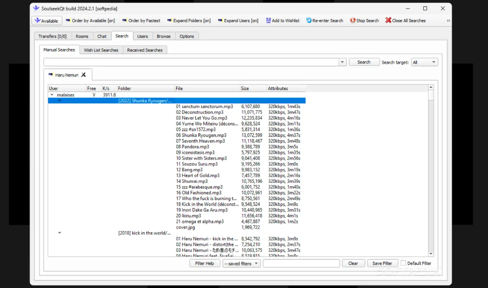Sort by User column header

tap(67, 88)
